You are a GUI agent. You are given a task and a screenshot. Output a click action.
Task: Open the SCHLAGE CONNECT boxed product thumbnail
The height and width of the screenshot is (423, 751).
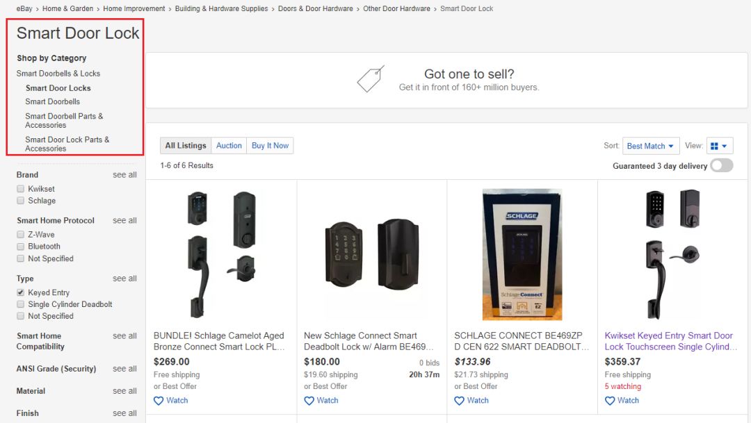coord(522,254)
